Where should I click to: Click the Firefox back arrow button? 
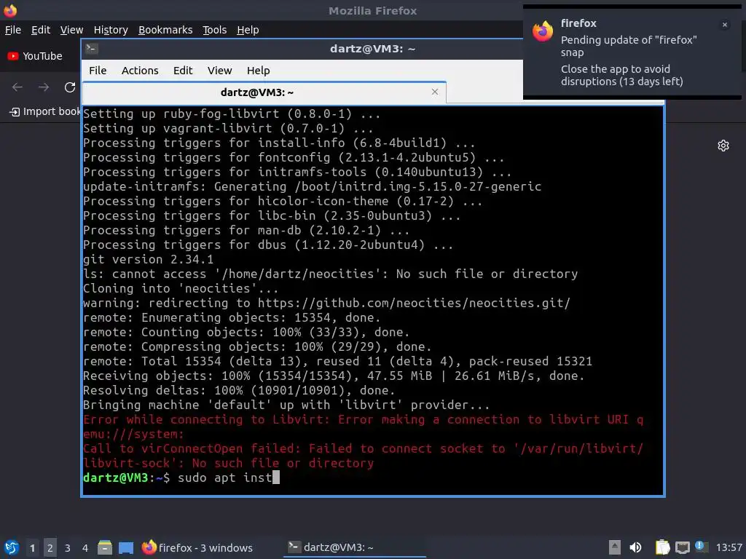click(17, 87)
